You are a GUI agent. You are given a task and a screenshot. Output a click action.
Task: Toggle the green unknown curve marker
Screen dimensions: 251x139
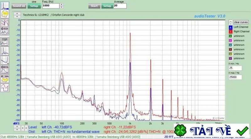[x=231, y=36]
